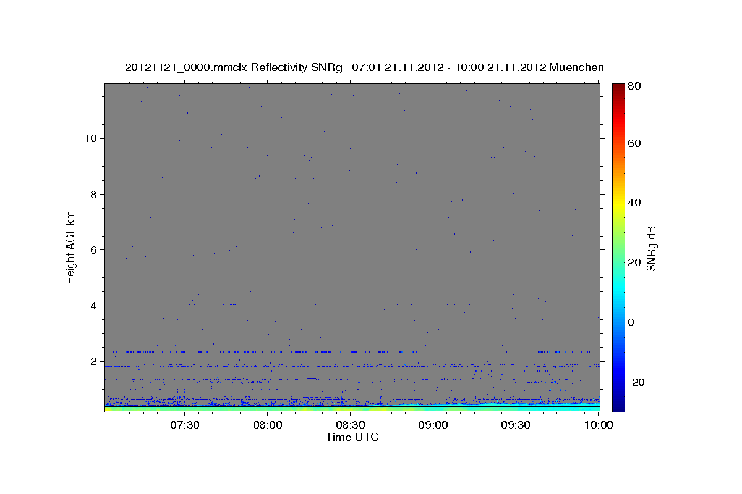This screenshot has height=494, width=742.
Task: Click the colorbar value '40'
Action: click(634, 203)
